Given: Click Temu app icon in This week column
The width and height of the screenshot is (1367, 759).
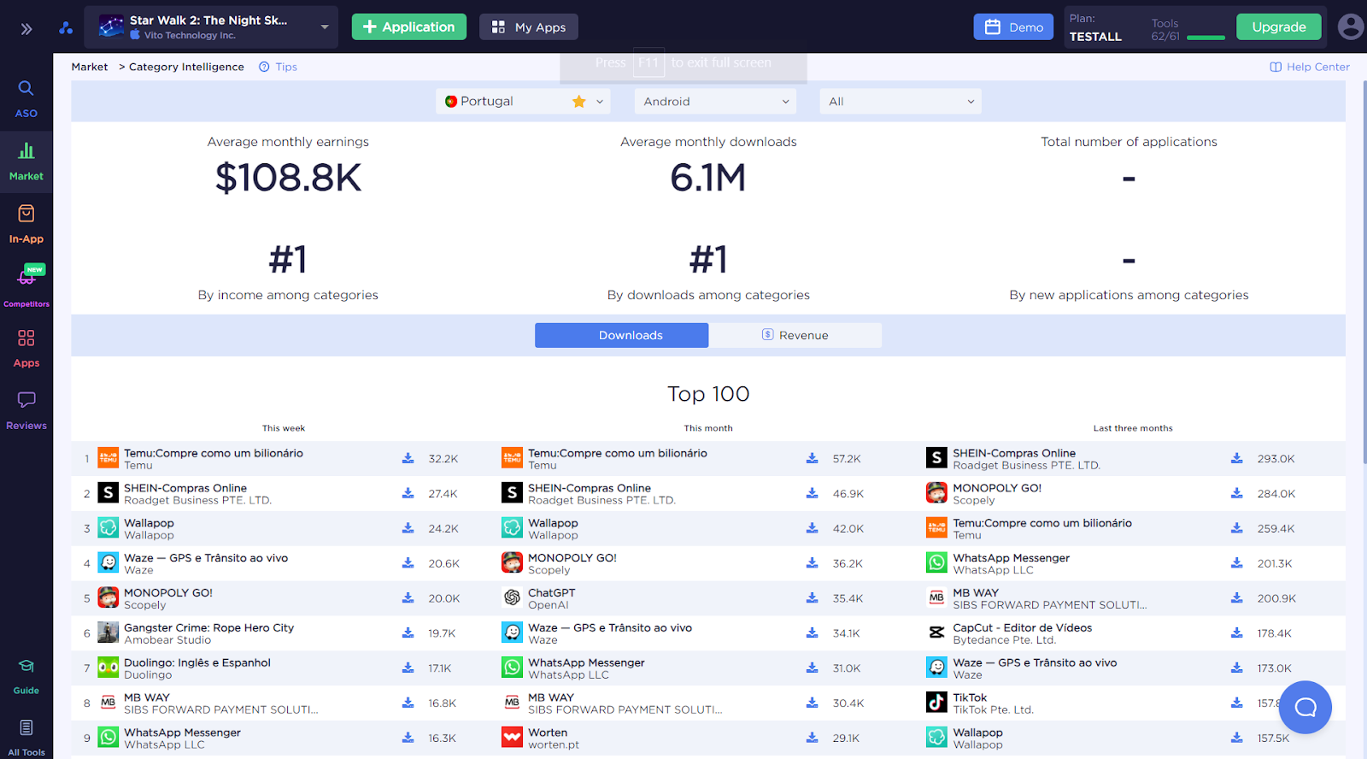Looking at the screenshot, I should [x=109, y=458].
